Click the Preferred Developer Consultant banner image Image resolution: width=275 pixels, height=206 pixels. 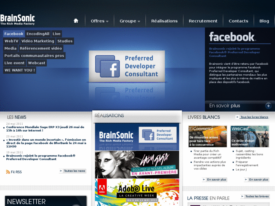tap(127, 66)
